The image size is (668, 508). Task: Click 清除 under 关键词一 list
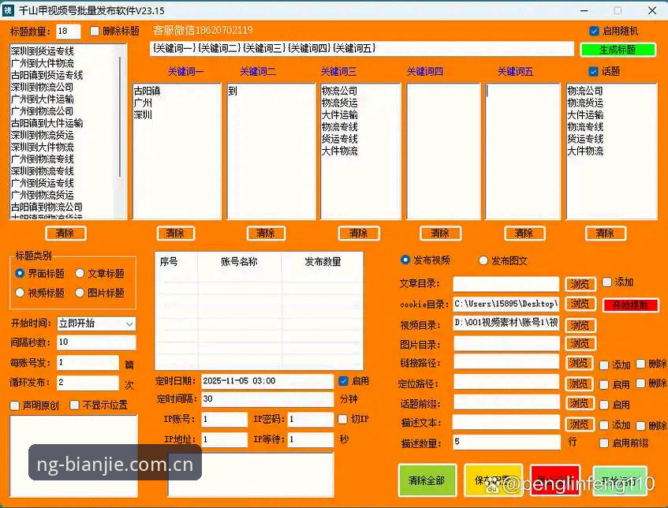tap(176, 233)
